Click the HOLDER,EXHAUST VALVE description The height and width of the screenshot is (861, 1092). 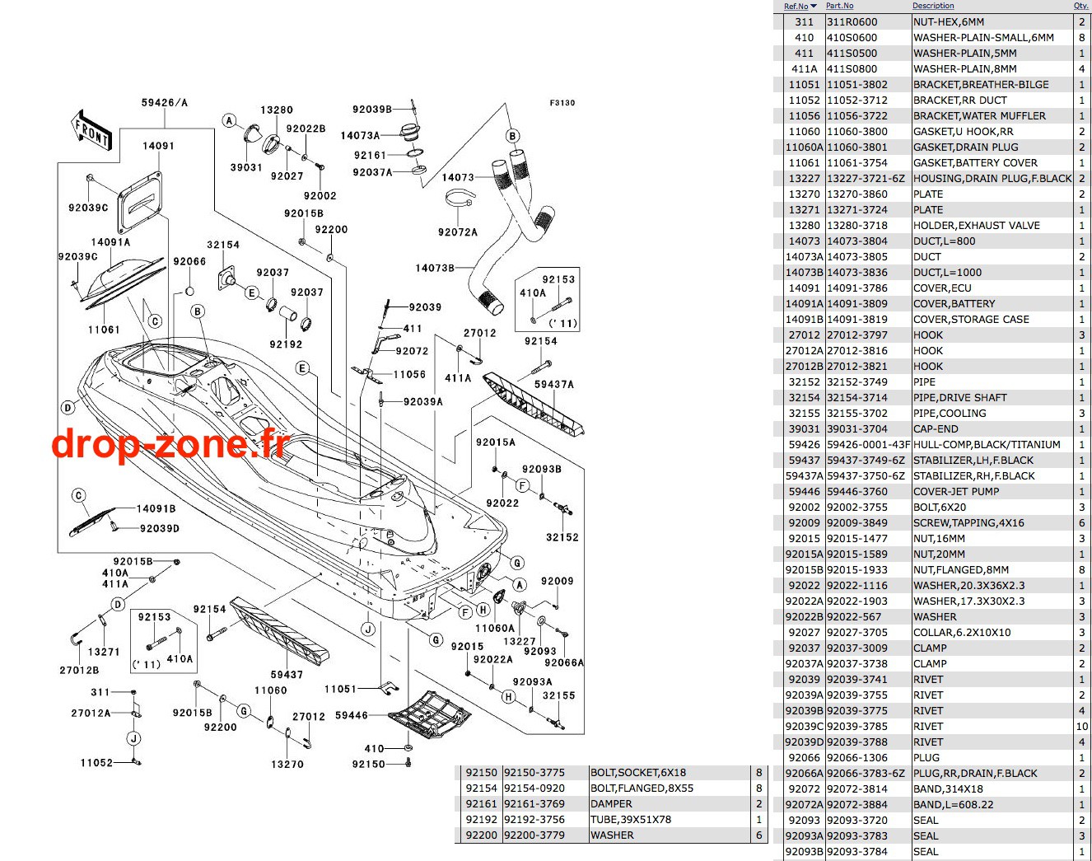(x=977, y=226)
